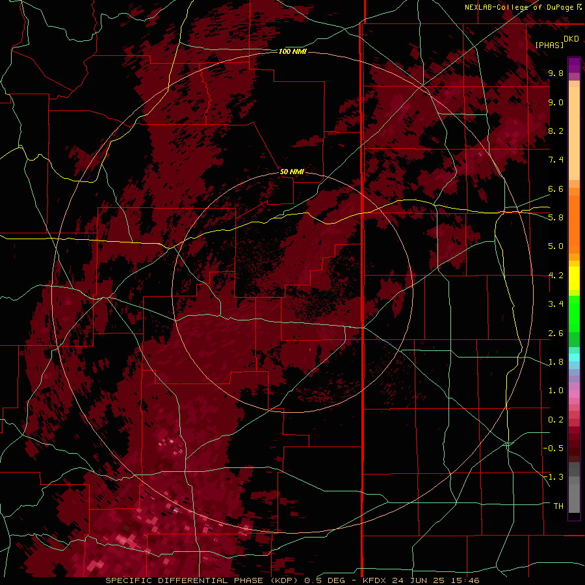Click the 8.2 value on color scale

(556, 131)
